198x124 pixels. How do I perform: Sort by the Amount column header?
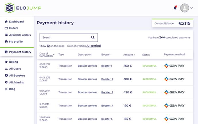129,55
